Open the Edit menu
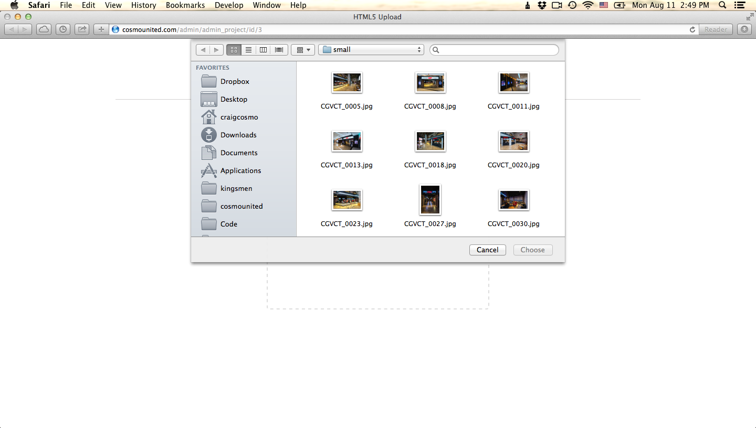756x428 pixels. [x=88, y=5]
